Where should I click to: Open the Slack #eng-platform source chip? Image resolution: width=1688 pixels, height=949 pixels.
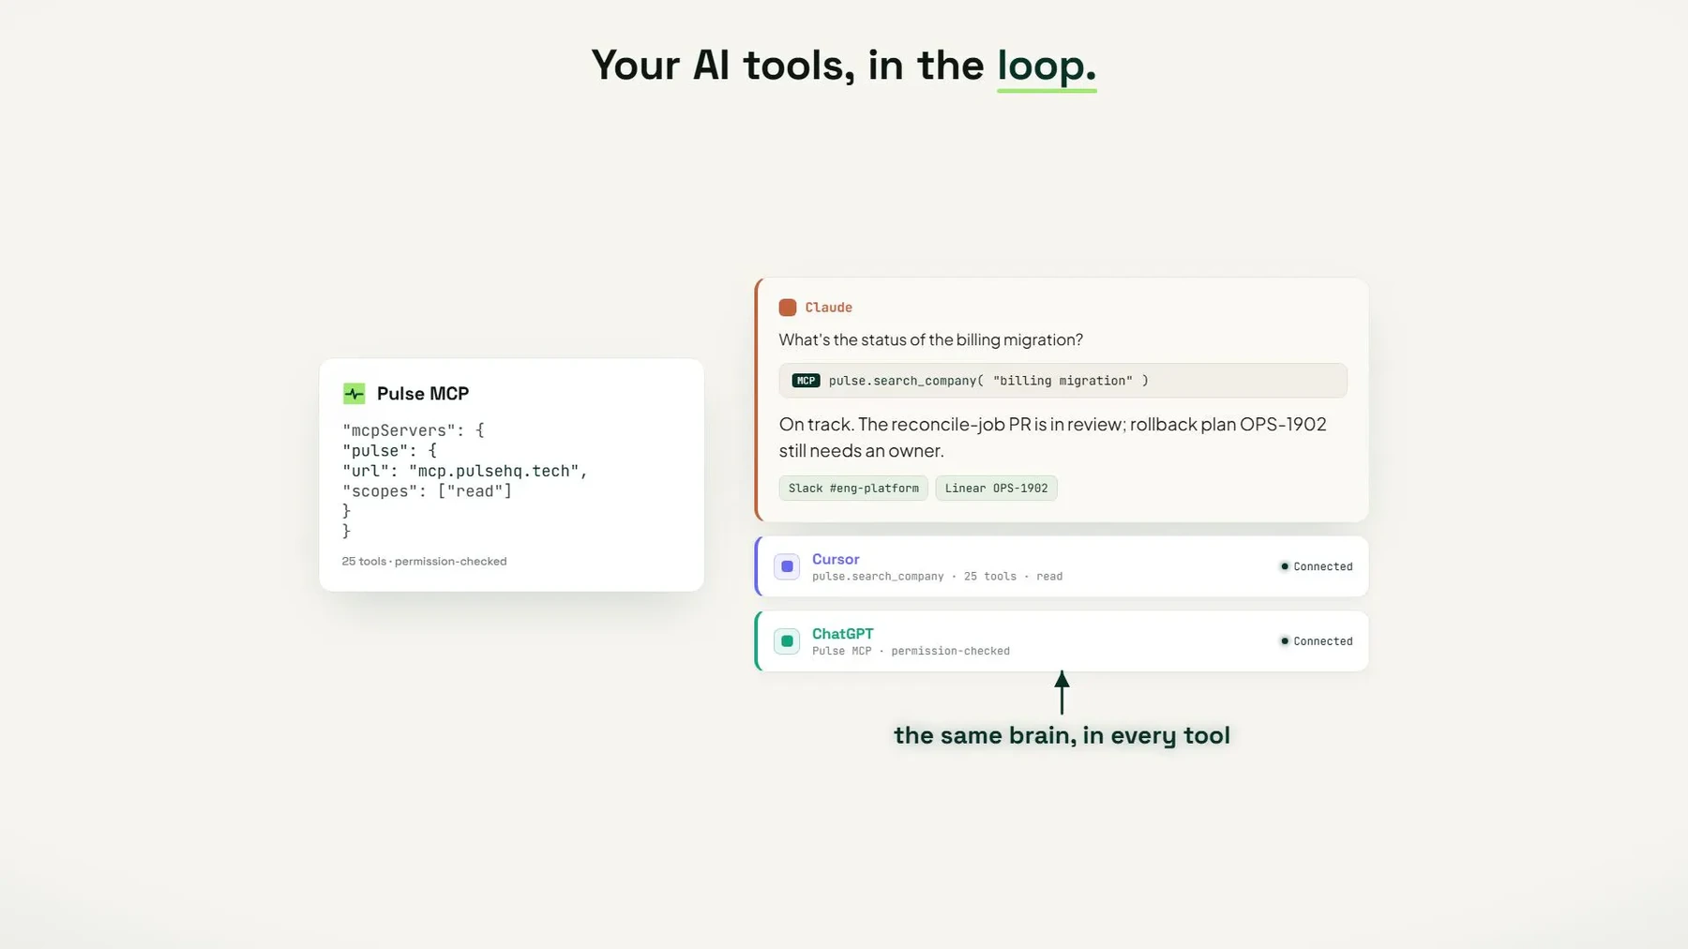853,489
